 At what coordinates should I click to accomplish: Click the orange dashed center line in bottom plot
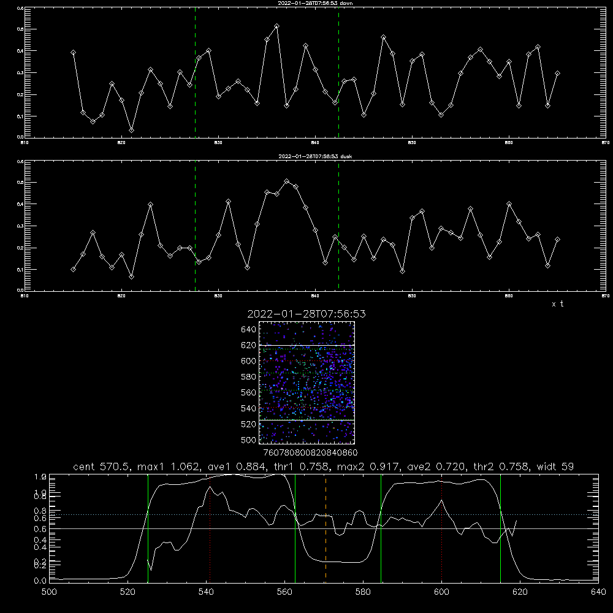point(326,528)
